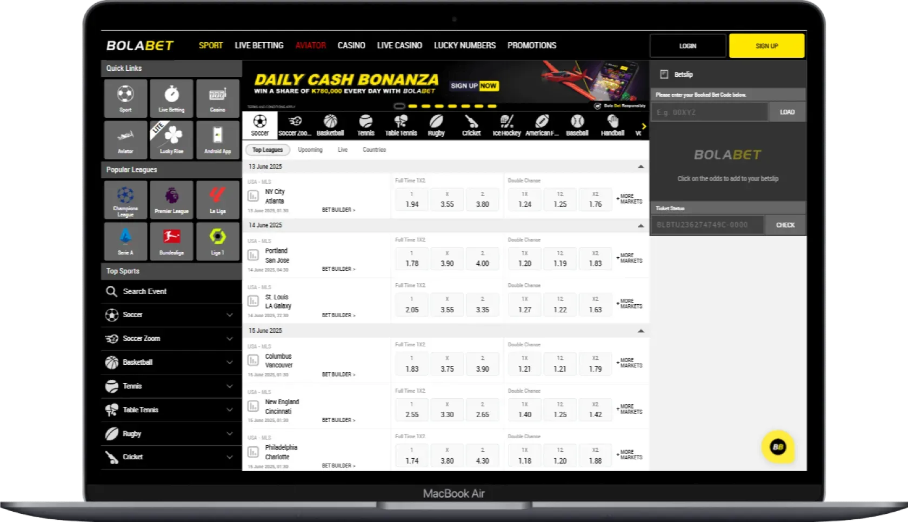Open the LUCKY NUMBERS menu item

[x=465, y=45]
